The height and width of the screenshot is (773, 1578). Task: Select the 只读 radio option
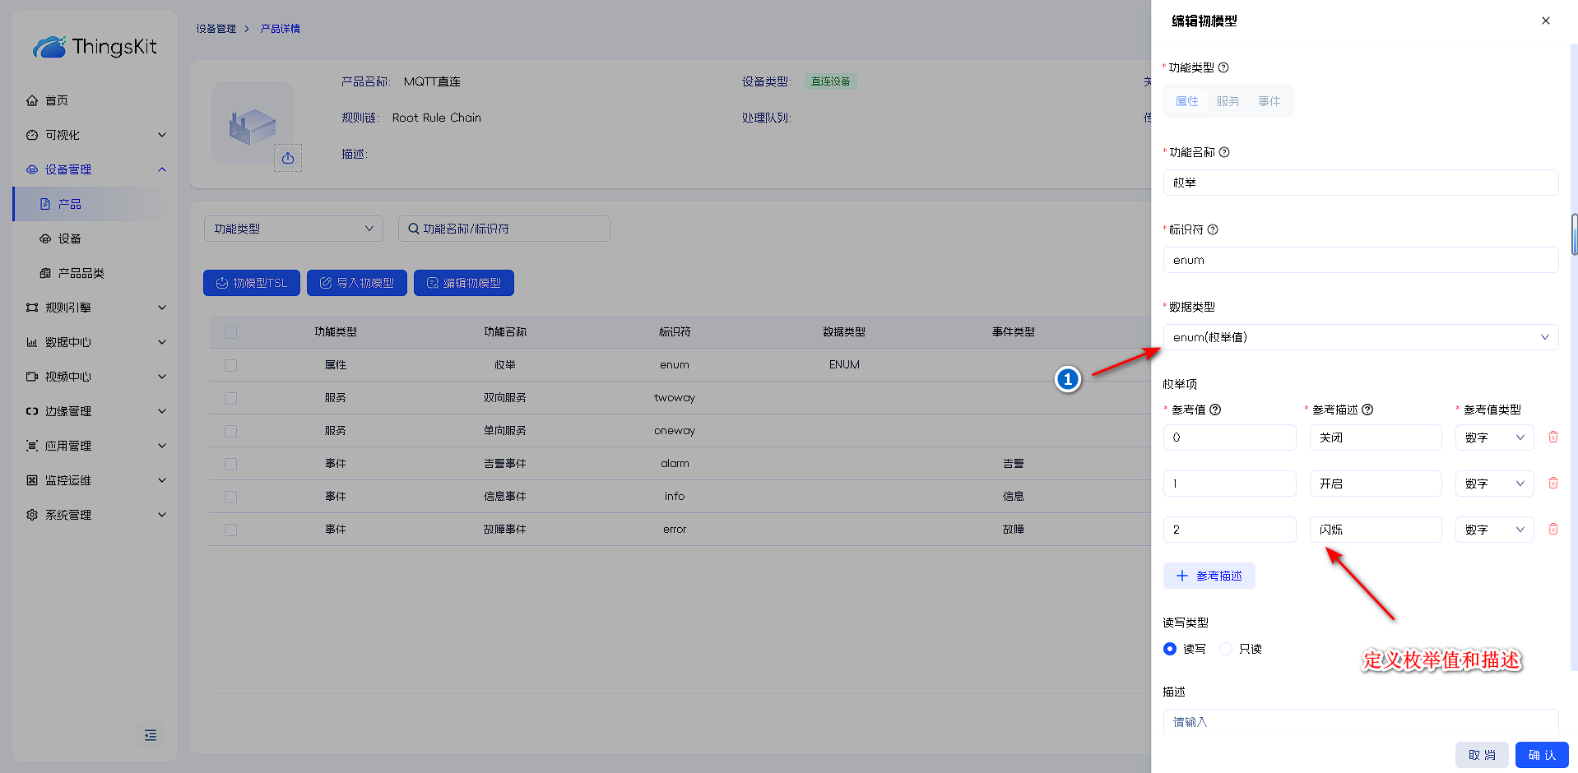tap(1226, 649)
